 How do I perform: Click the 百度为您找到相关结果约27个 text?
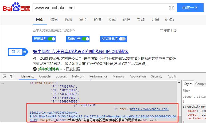pyautogui.click(x=54, y=31)
